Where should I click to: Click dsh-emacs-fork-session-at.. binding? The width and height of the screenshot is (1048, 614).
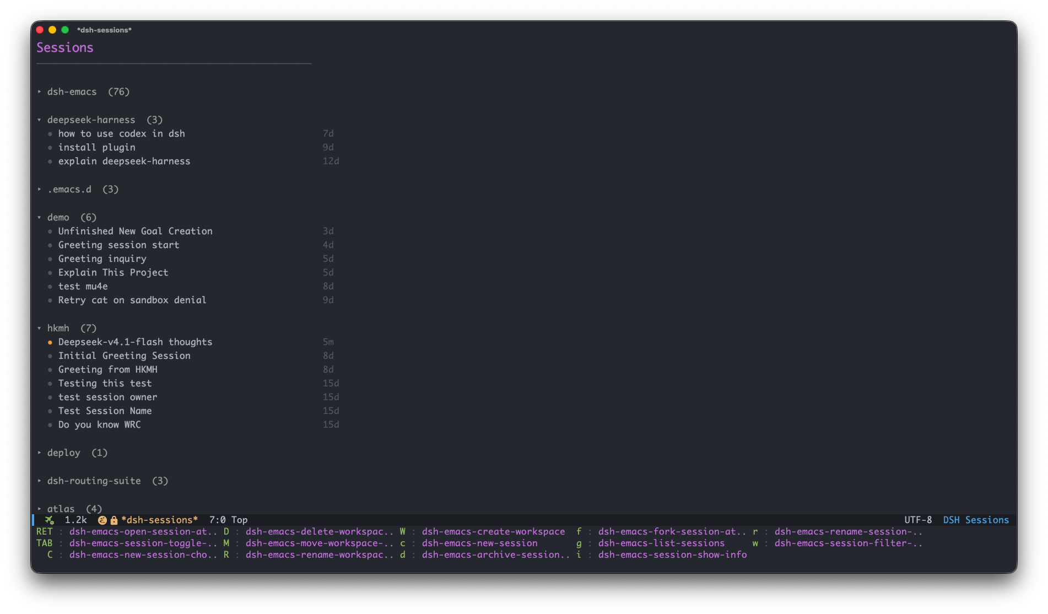point(672,531)
